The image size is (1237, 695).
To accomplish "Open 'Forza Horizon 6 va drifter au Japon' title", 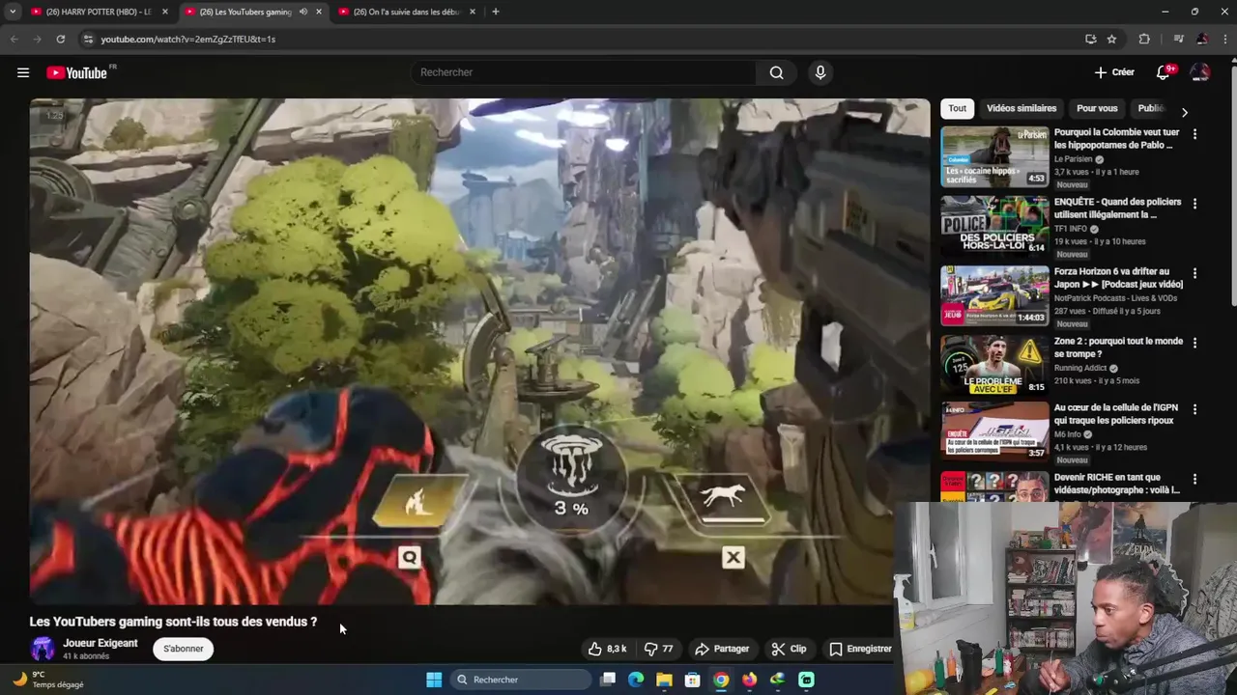I will (x=1118, y=278).
